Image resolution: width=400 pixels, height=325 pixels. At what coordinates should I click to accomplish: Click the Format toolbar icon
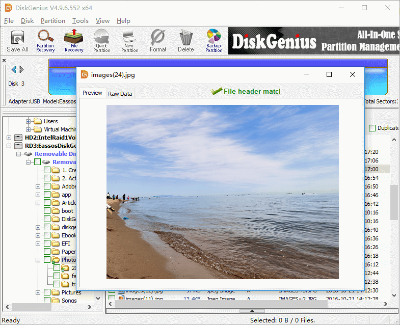click(157, 41)
